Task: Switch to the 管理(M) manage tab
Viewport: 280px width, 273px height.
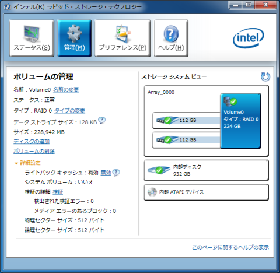Action: [x=75, y=38]
